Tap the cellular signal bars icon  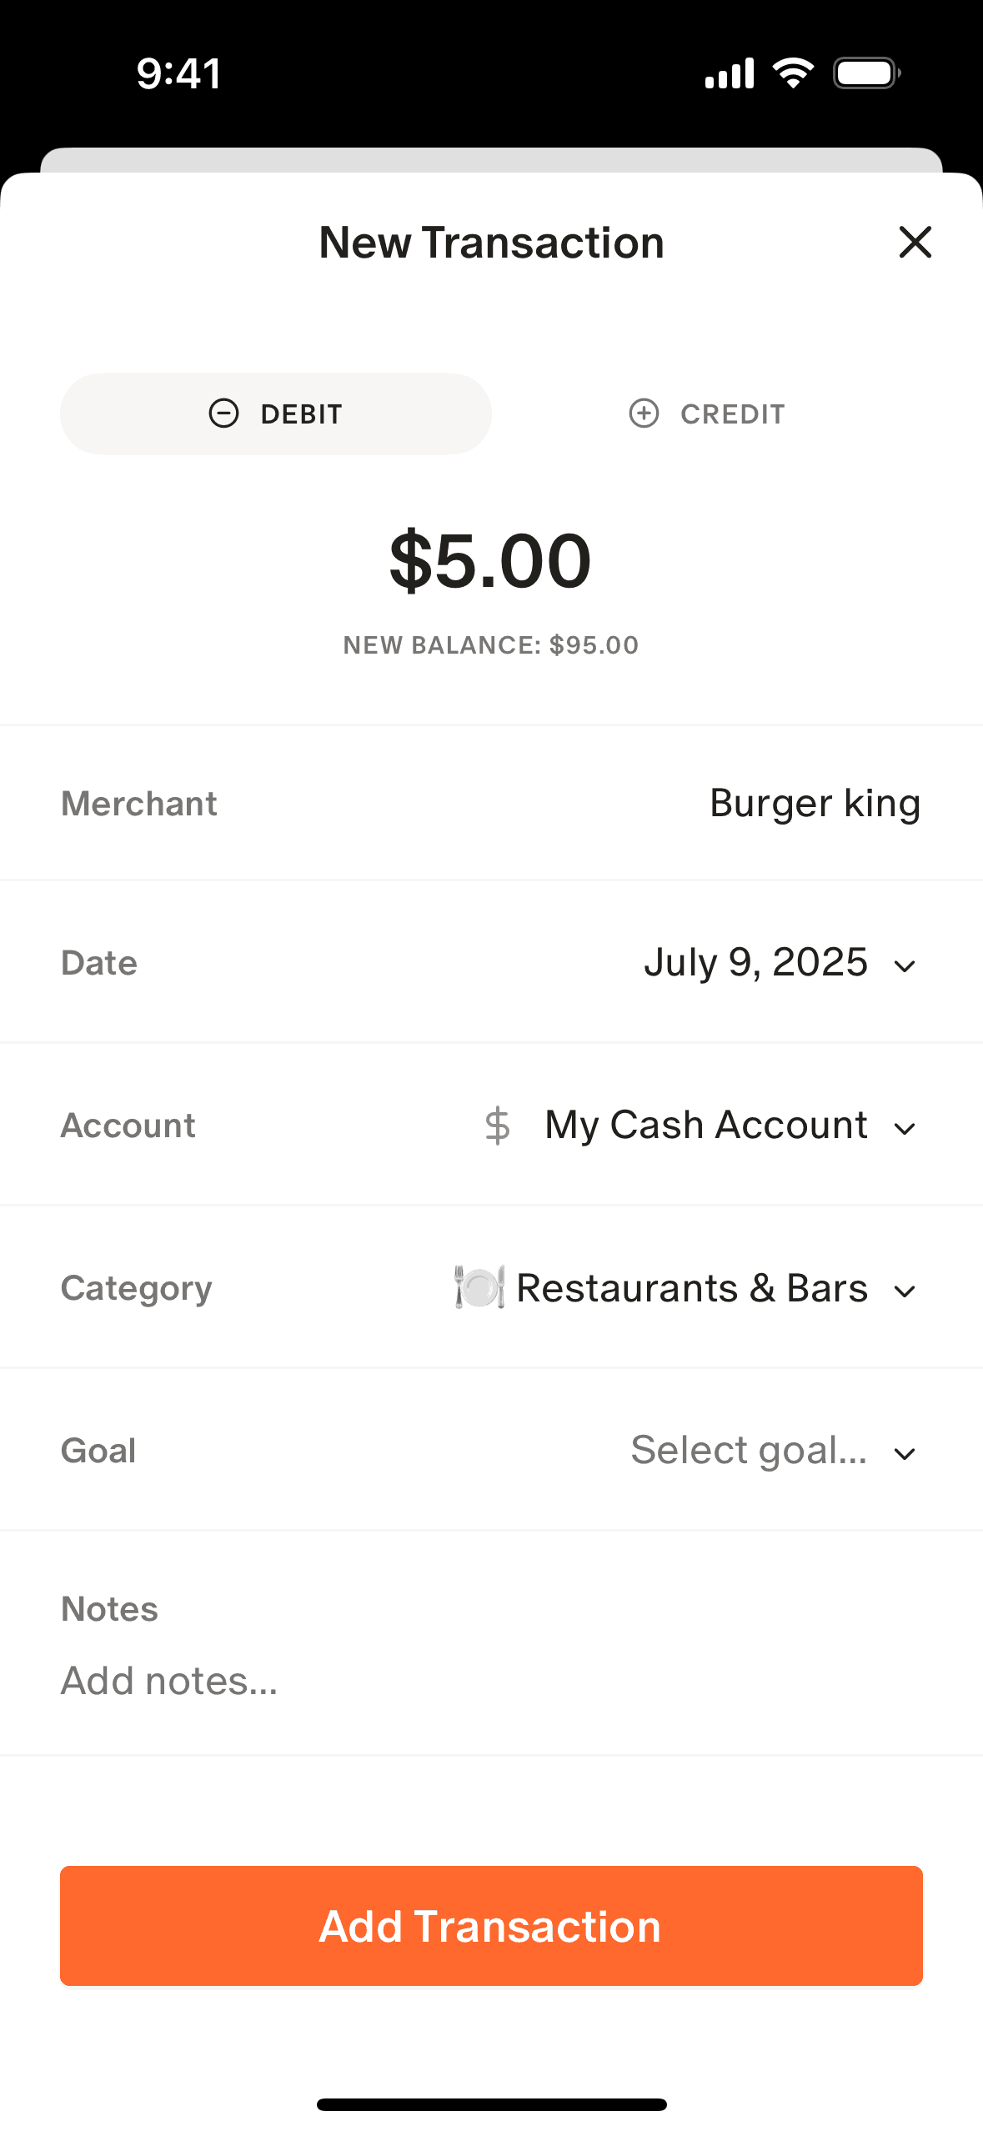(x=730, y=73)
